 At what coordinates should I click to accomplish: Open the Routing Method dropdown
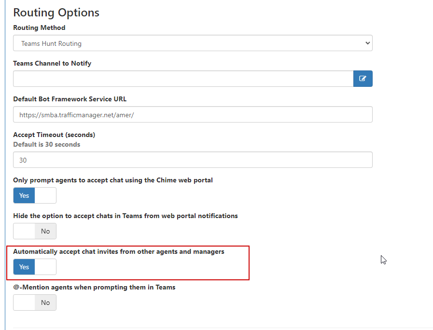193,43
